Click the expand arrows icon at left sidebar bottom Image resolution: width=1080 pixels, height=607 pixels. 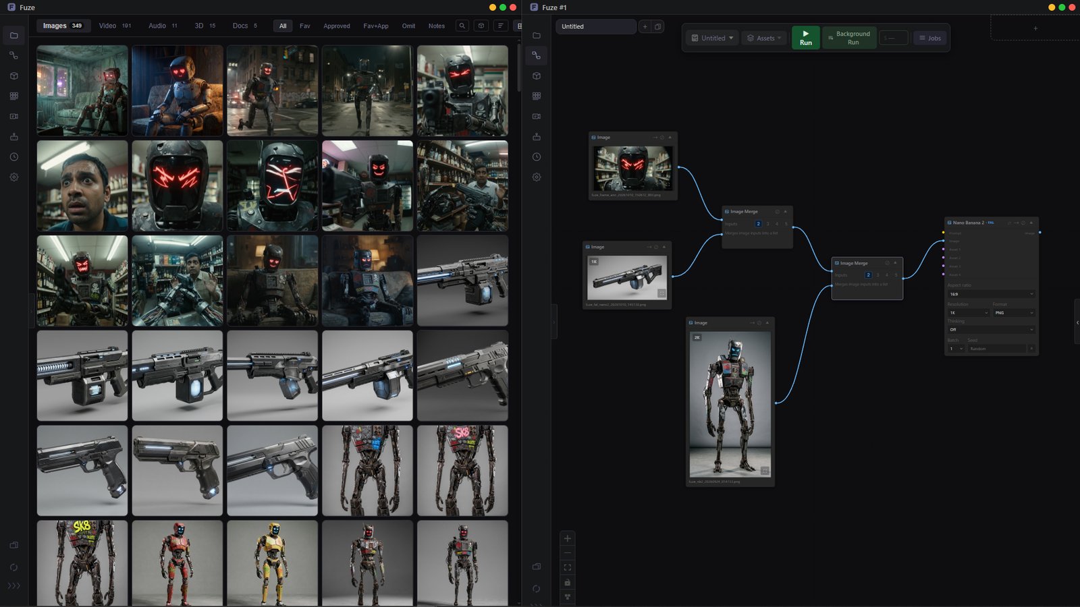point(14,585)
